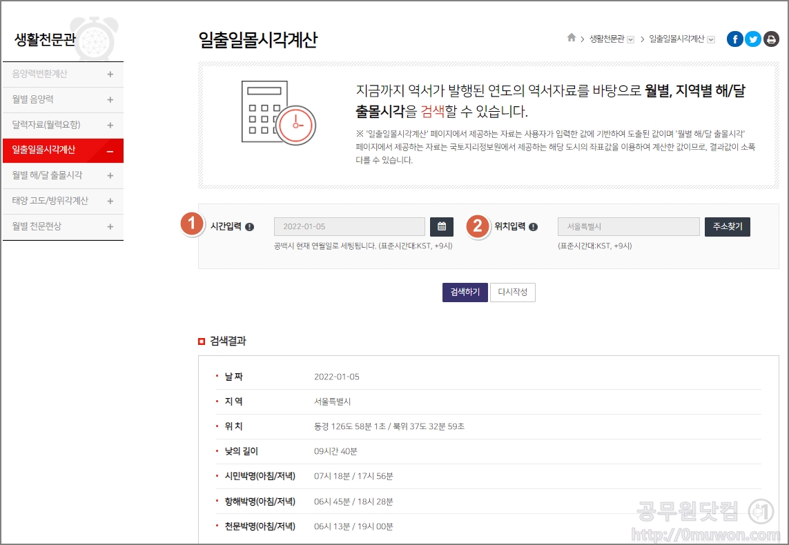This screenshot has width=789, height=545.
Task: Click the 검색하기 search button
Action: [x=465, y=292]
